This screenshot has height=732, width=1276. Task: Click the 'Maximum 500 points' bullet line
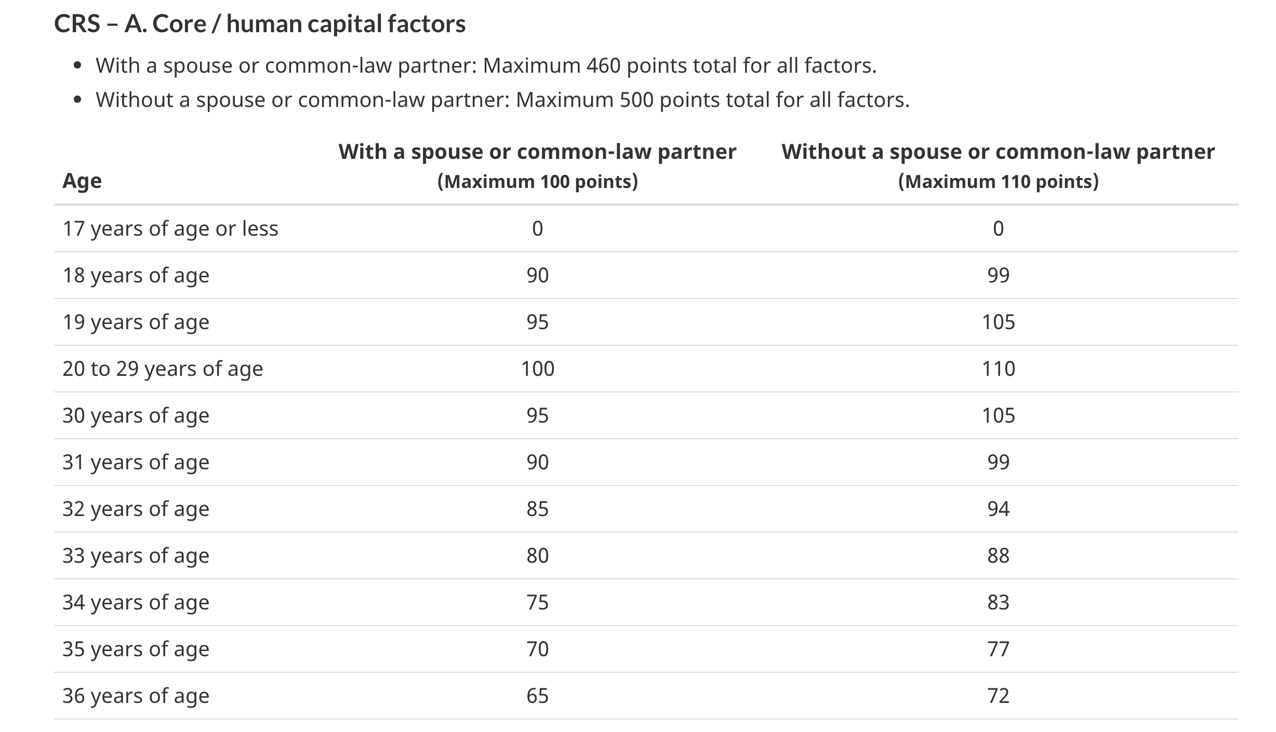click(502, 100)
